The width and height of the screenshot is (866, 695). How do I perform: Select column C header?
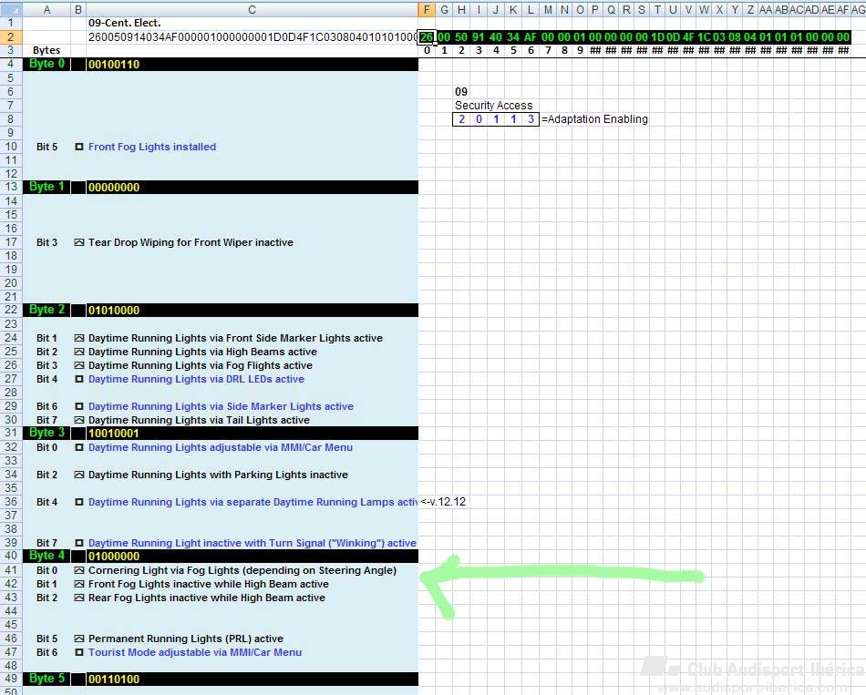(x=252, y=9)
